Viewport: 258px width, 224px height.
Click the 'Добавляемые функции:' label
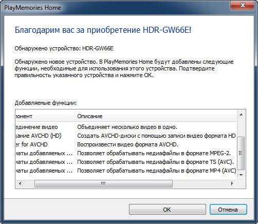[46, 103]
